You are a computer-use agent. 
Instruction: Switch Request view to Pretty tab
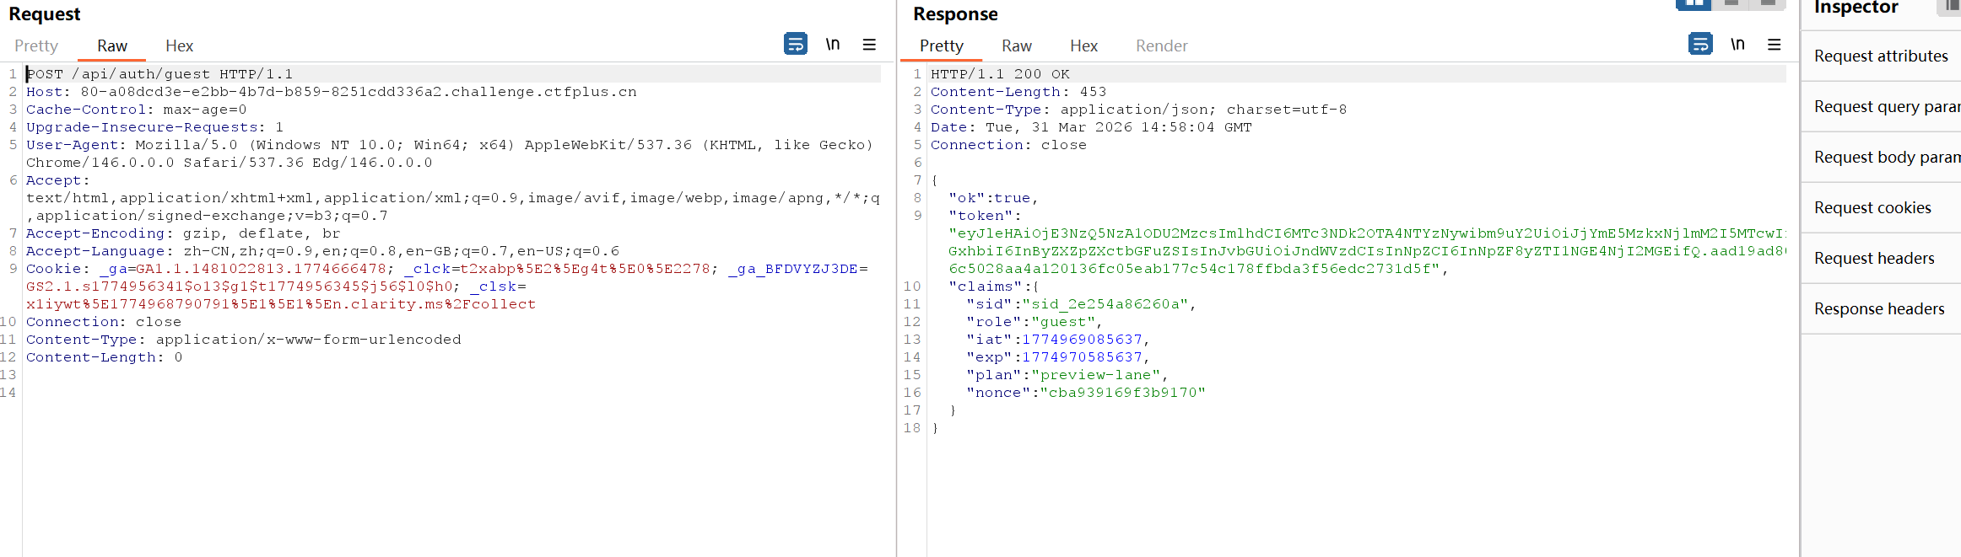36,46
